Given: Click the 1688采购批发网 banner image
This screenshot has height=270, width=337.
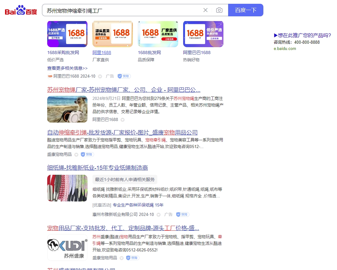Looking at the screenshot, I should pyautogui.click(x=67, y=34).
